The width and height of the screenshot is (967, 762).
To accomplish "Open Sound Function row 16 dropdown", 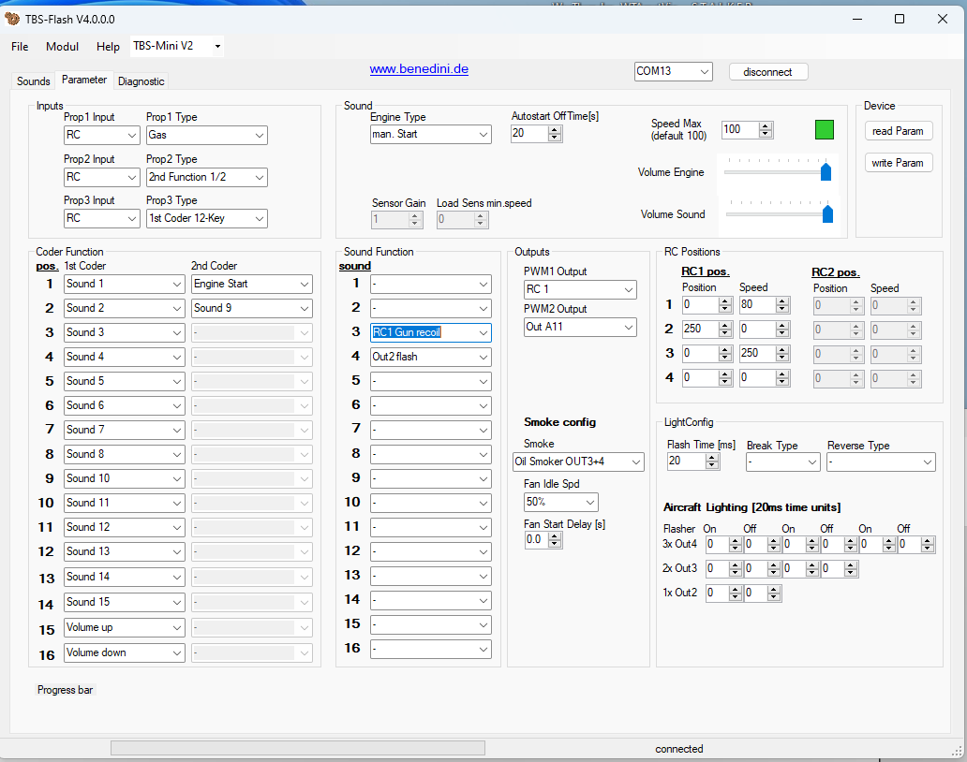I will [430, 650].
